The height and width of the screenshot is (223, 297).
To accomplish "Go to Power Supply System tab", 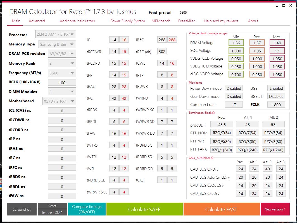I will click(127, 21).
